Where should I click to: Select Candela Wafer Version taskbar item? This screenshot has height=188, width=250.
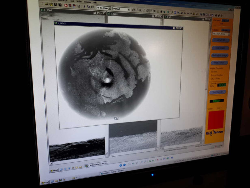97,165
